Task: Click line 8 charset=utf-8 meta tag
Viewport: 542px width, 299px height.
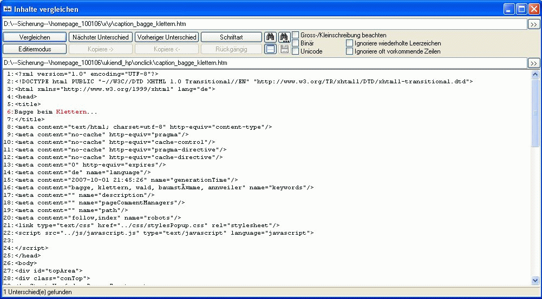Action: pos(143,127)
